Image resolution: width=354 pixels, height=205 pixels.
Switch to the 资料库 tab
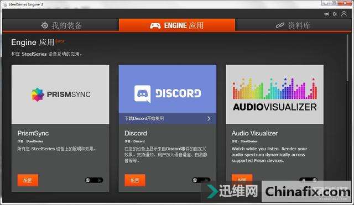click(293, 25)
